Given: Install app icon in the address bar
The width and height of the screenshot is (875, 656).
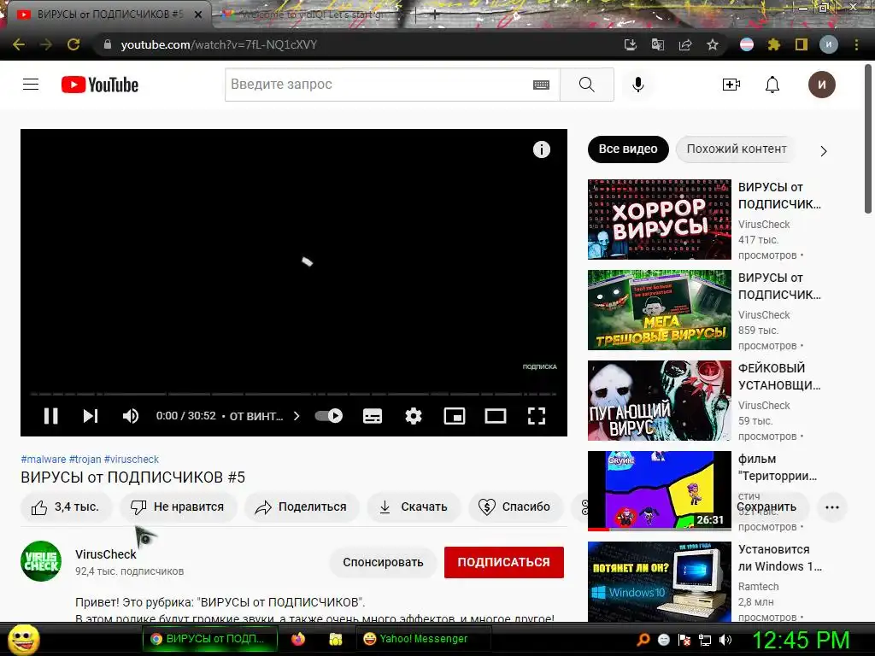Looking at the screenshot, I should point(630,44).
